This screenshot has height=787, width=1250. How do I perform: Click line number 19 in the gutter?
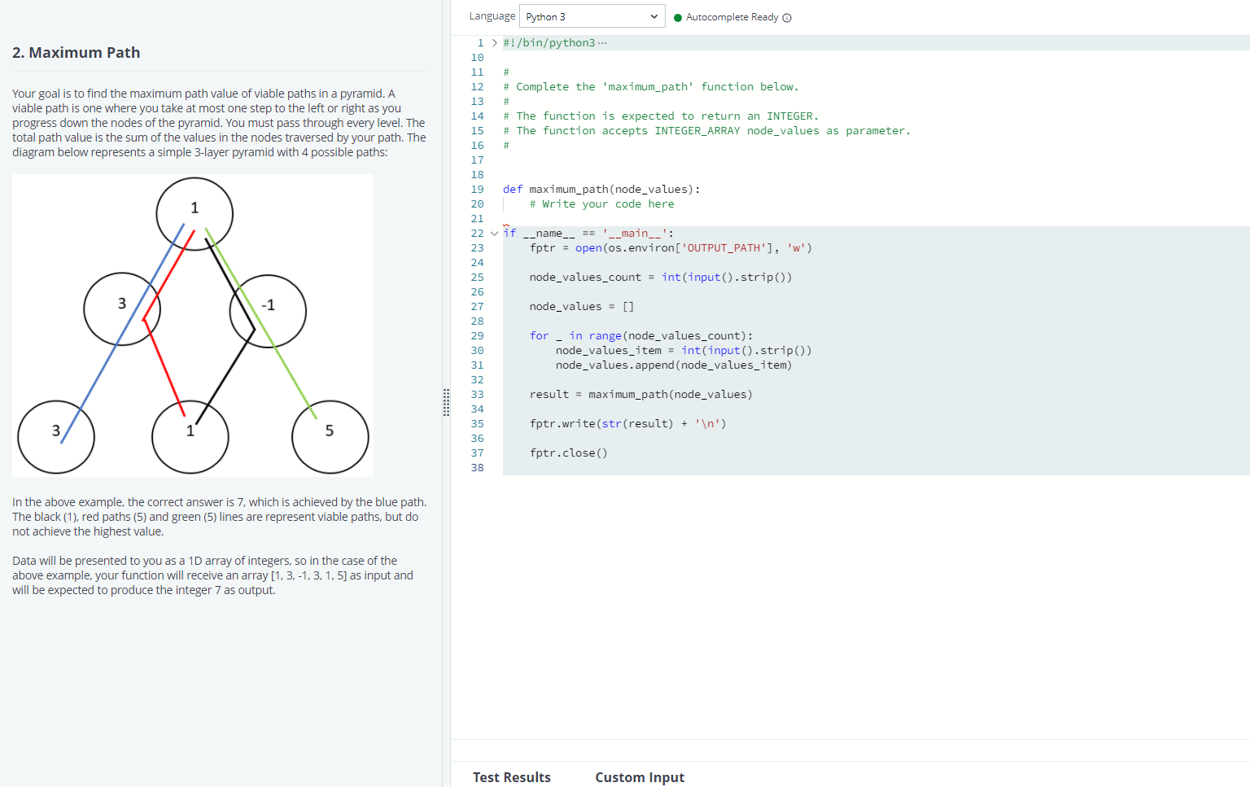(x=477, y=189)
